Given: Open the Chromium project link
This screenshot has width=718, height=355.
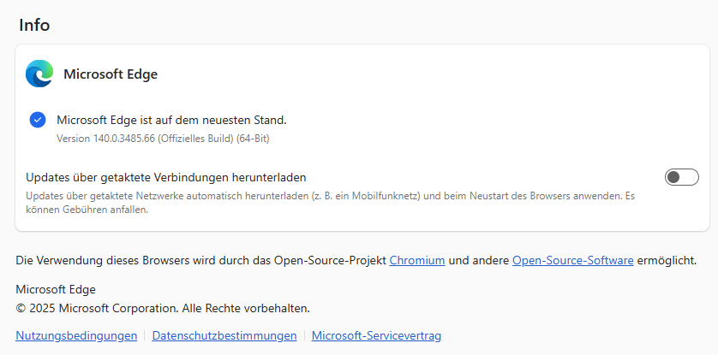Looking at the screenshot, I should click(x=417, y=260).
